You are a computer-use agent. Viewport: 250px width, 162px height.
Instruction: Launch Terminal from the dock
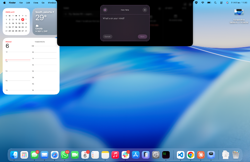(166, 155)
